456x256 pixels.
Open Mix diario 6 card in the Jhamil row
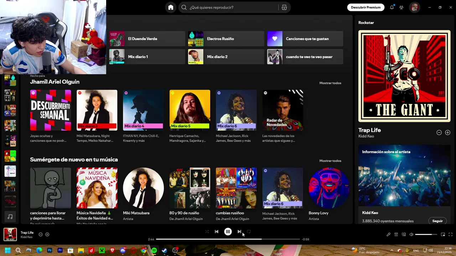[x=236, y=116]
